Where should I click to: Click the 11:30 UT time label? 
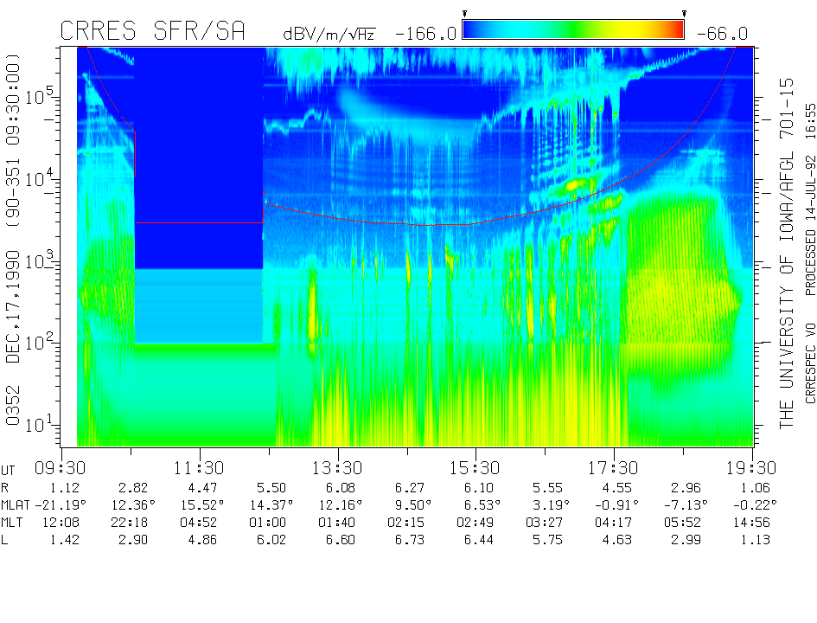pyautogui.click(x=200, y=467)
